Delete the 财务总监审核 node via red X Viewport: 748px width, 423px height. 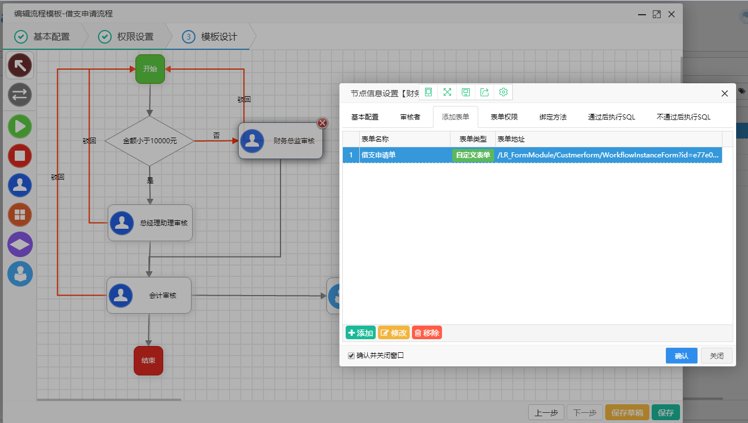(322, 123)
